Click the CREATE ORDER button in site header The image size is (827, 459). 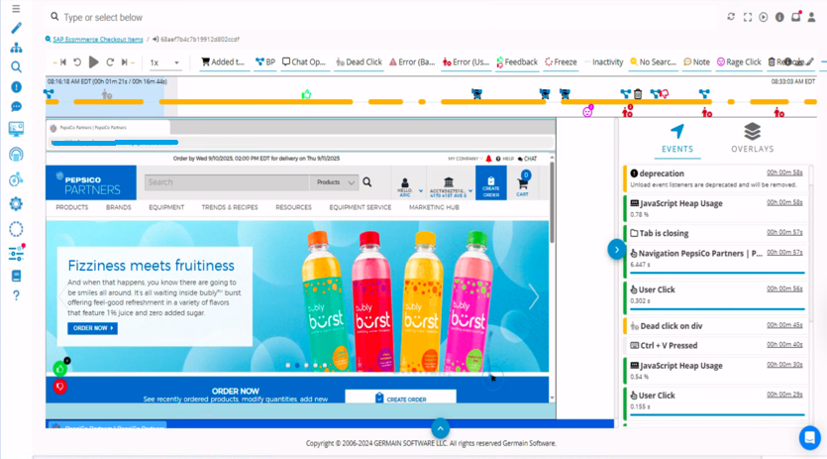491,182
